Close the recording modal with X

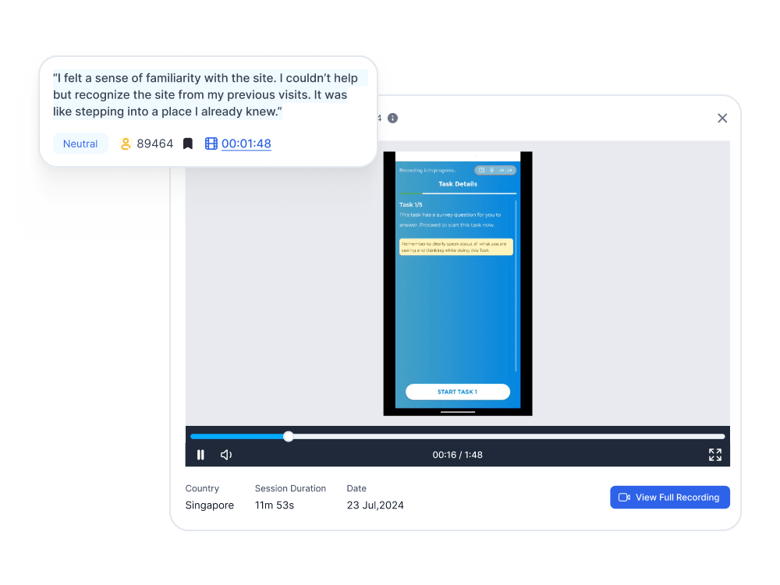pyautogui.click(x=722, y=118)
